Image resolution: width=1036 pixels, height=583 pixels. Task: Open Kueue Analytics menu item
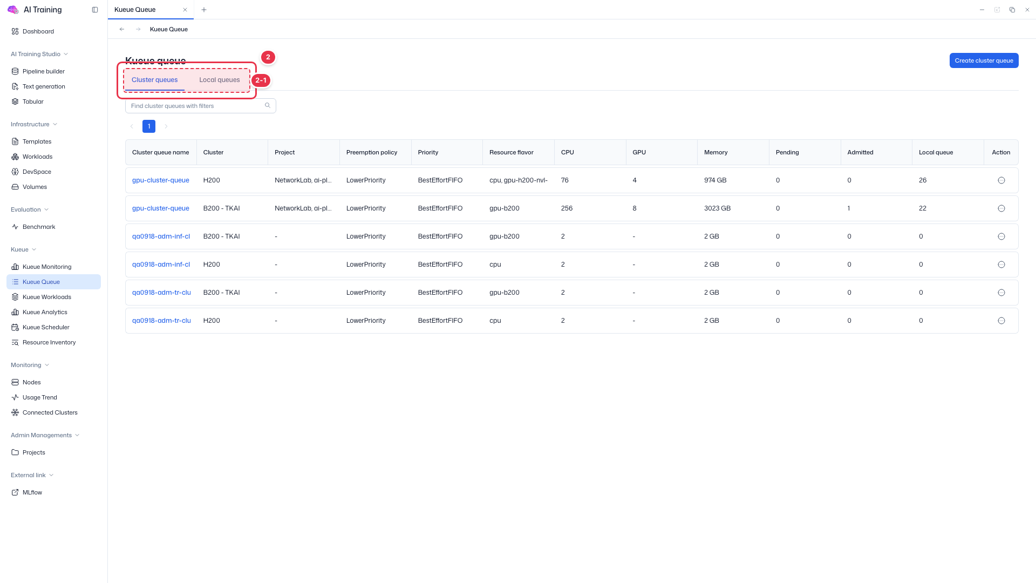tap(45, 312)
